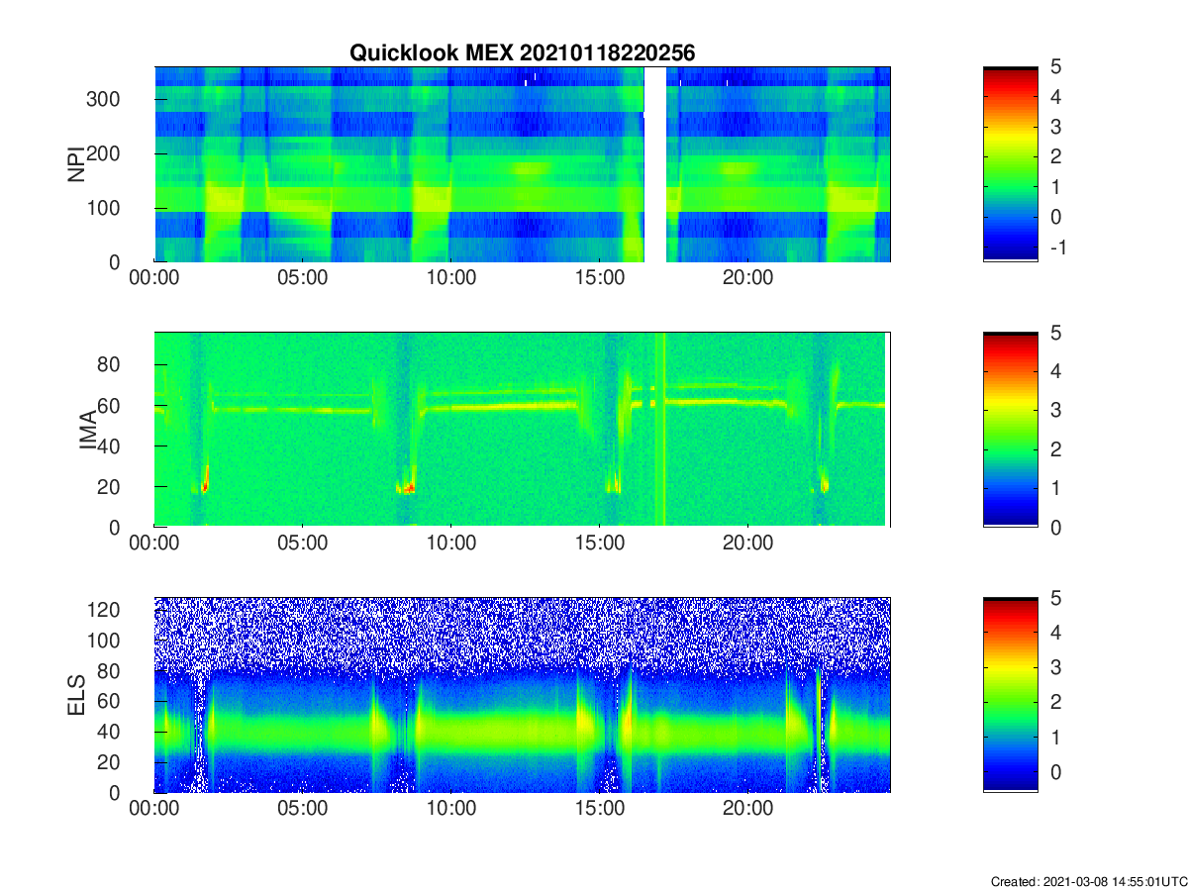
Task: Click the 3 label on NPI color bar
Action: [x=1055, y=127]
